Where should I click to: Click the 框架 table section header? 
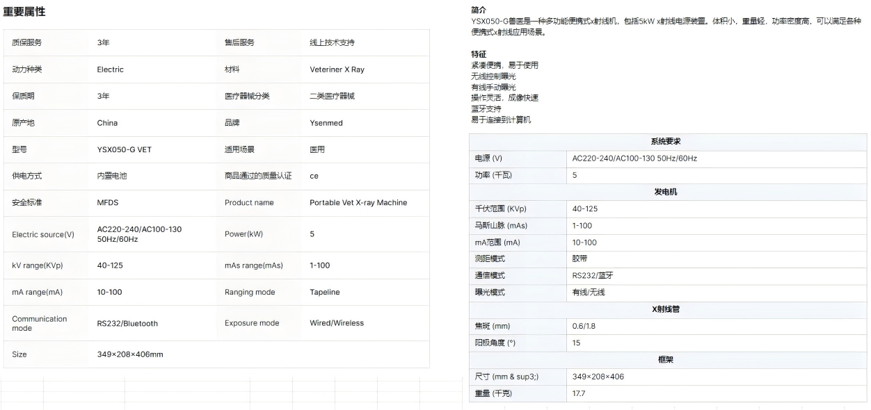pos(666,360)
